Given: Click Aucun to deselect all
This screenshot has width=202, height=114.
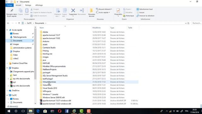Looking at the screenshot, I should [140, 13].
